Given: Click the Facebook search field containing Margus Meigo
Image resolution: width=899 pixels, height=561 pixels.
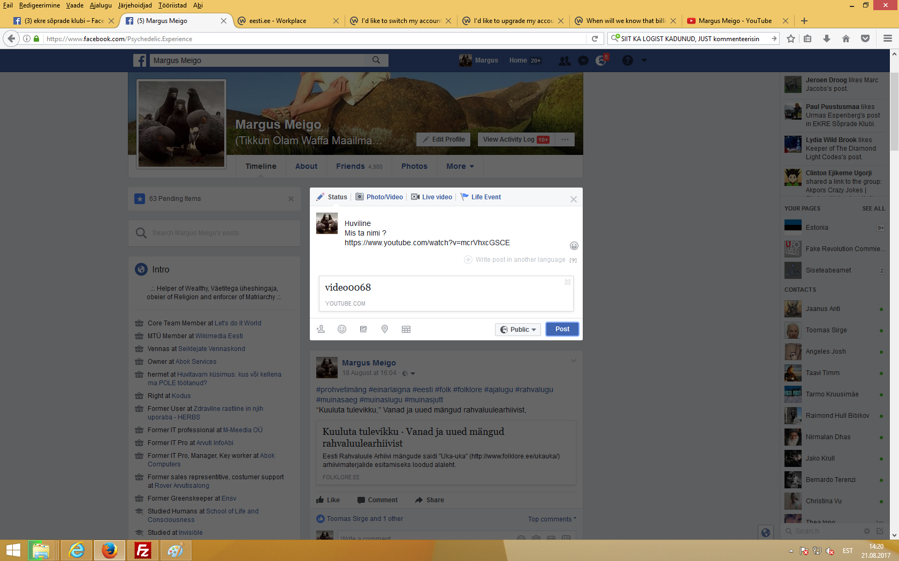Looking at the screenshot, I should (x=257, y=60).
